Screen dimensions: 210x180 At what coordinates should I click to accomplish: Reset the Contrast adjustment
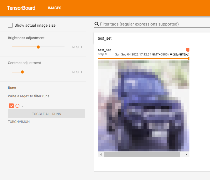tap(77, 72)
